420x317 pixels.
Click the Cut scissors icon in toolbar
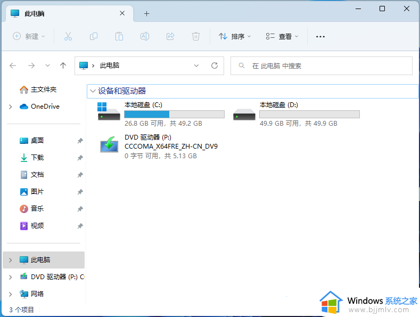[68, 36]
